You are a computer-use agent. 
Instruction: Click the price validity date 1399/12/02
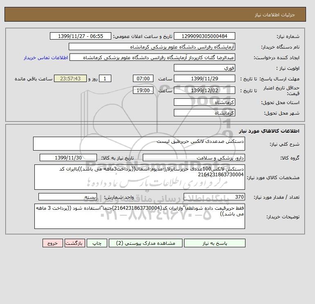point(205,90)
